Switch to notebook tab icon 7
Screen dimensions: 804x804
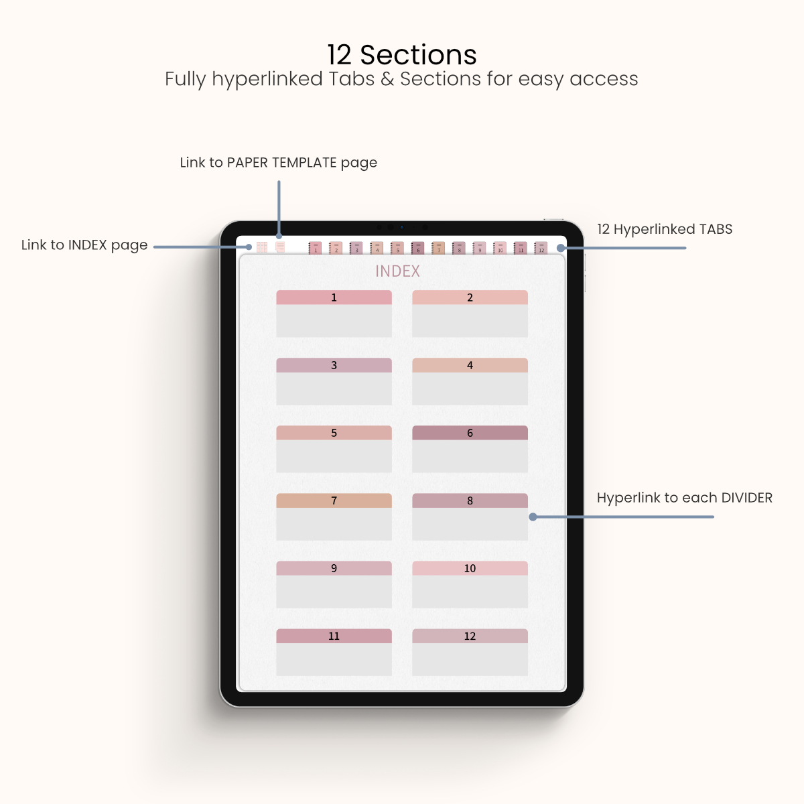(438, 248)
